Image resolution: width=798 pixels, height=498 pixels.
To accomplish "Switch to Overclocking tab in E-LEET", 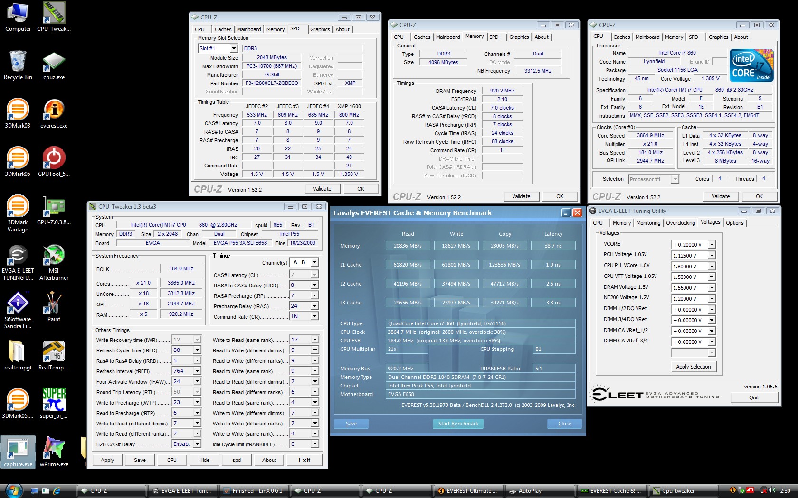I will 680,223.
